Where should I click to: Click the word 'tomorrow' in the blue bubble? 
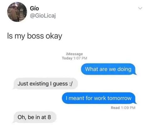point(119,98)
